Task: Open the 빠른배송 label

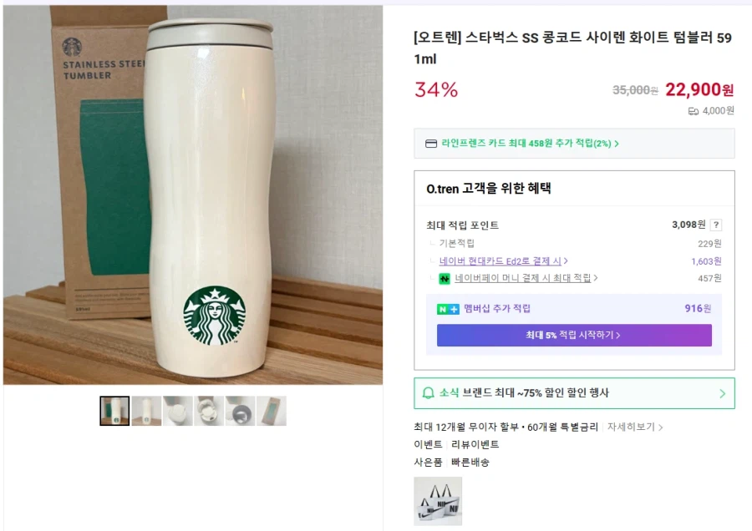Action: point(470,460)
